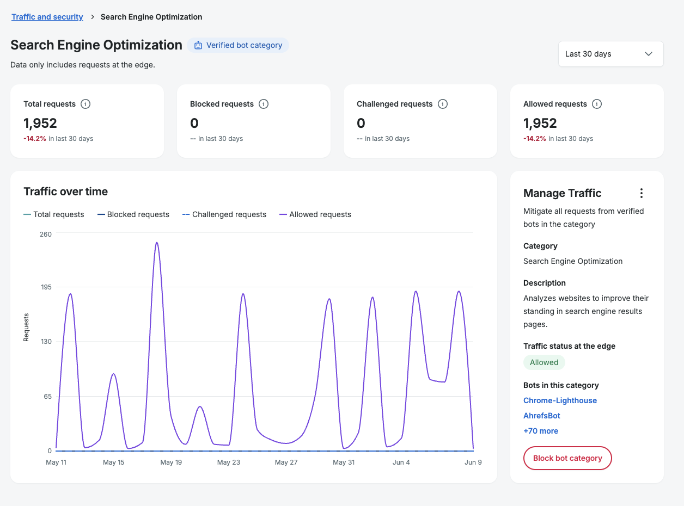Open the Last 30 days dropdown

[x=611, y=54]
